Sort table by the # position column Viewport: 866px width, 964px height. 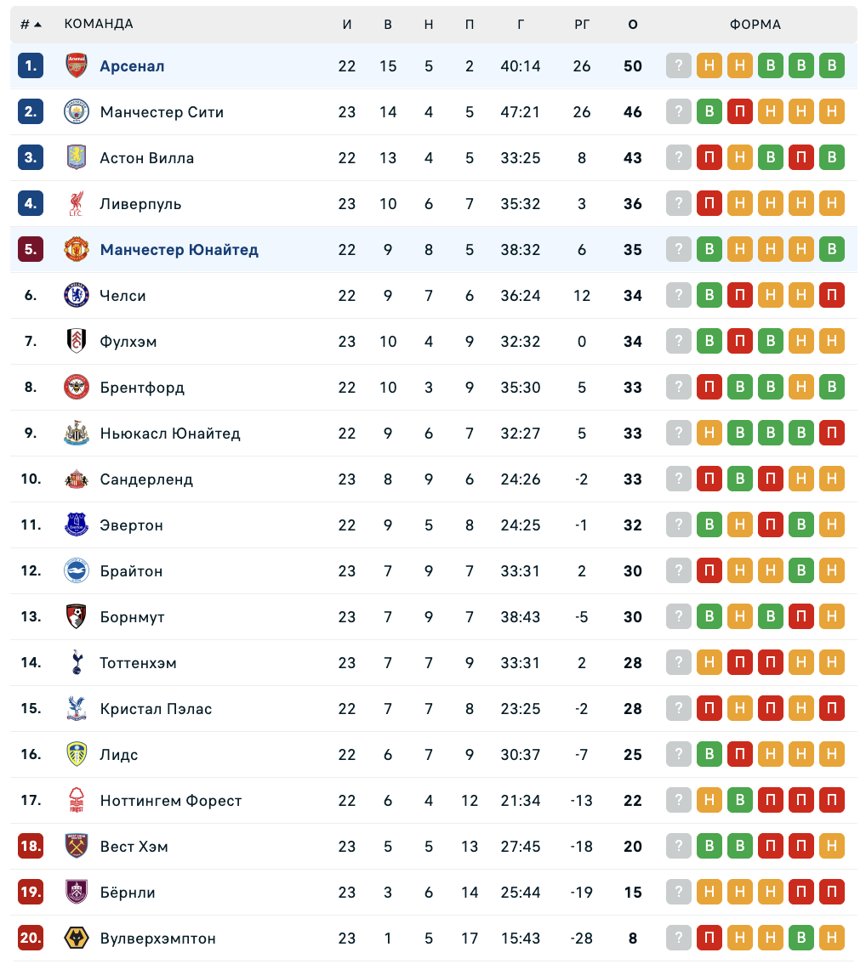pyautogui.click(x=31, y=24)
